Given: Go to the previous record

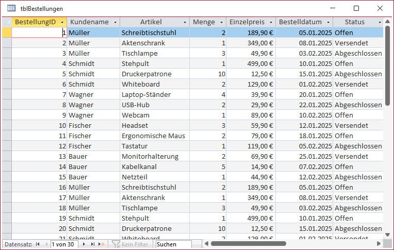Looking at the screenshot, I should (45, 244).
